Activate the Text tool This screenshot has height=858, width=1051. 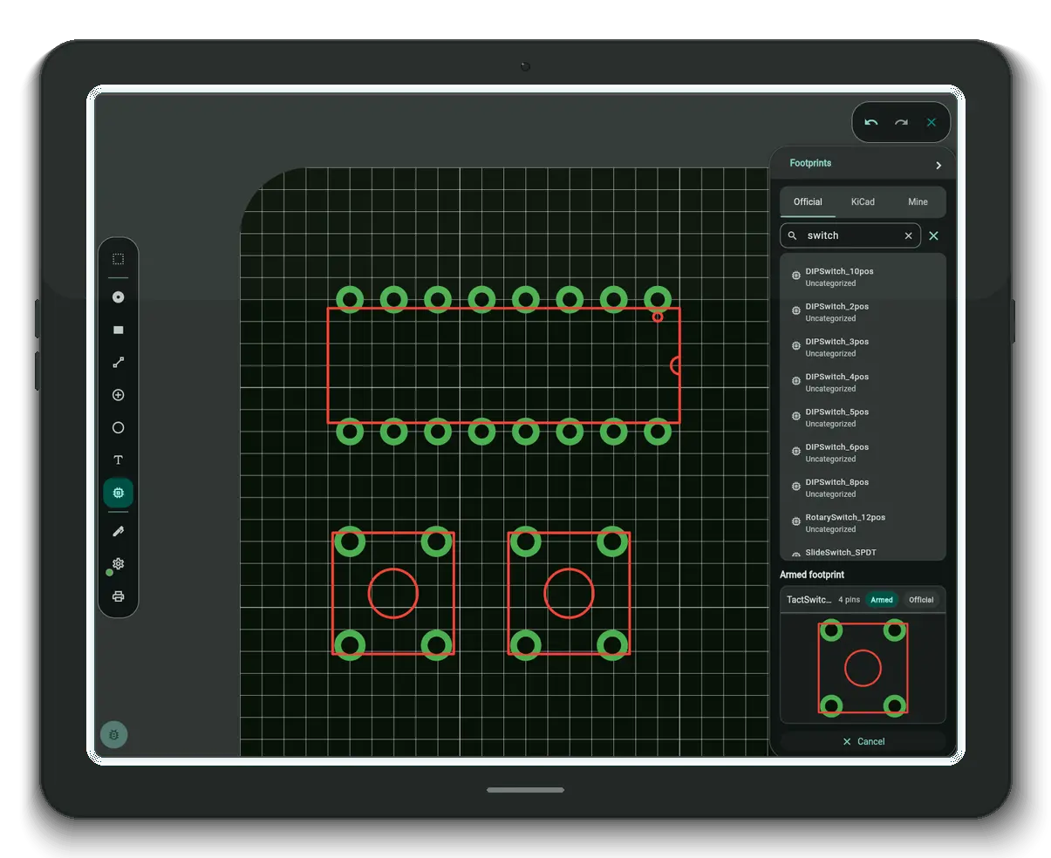click(119, 460)
